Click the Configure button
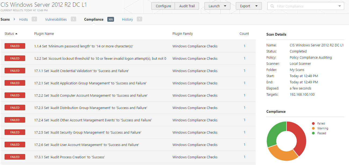The height and width of the screenshot is (165, 349). [163, 6]
